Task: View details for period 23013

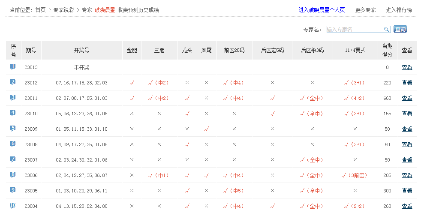Action: click(x=406, y=67)
